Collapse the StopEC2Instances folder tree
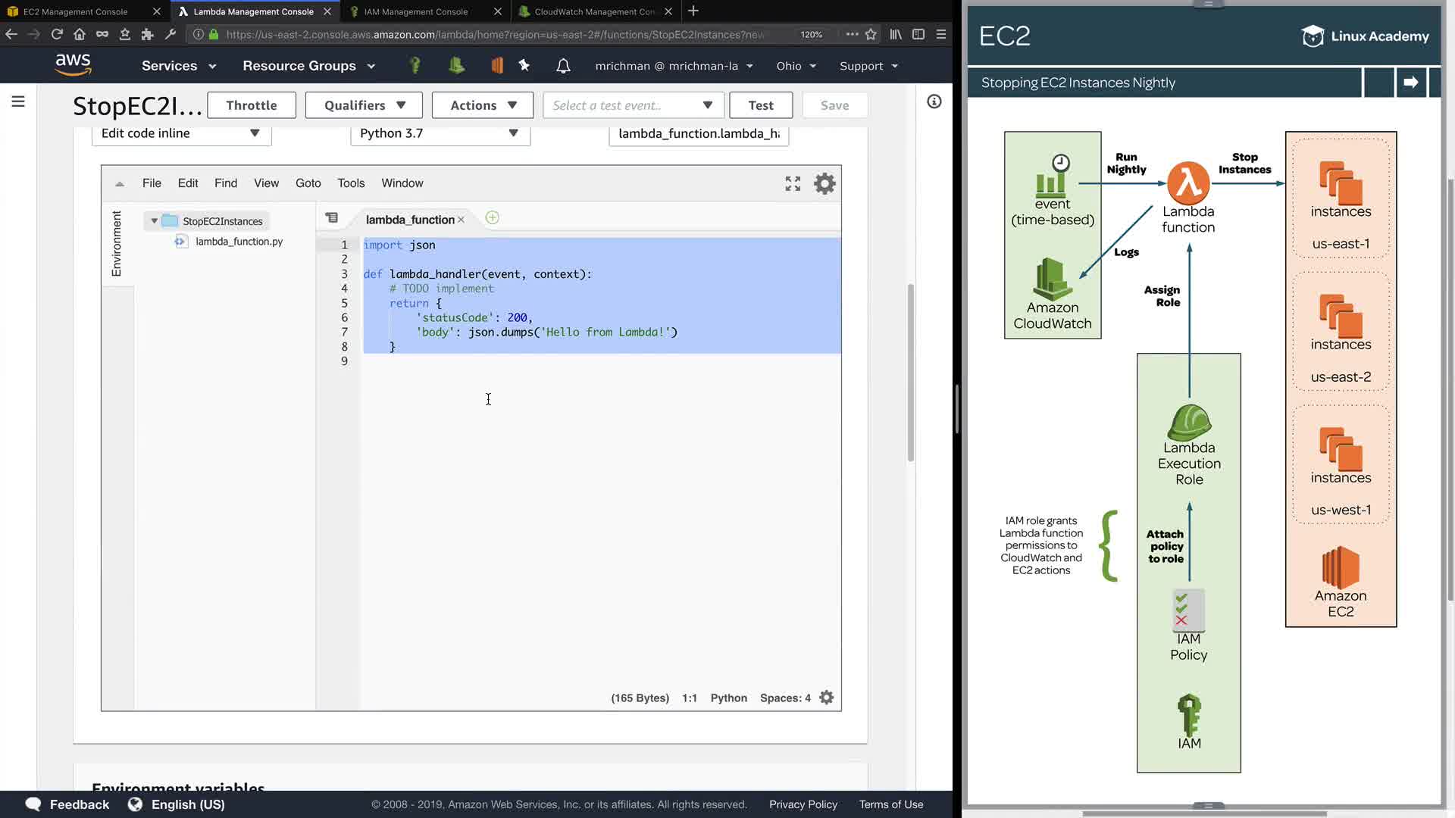Image resolution: width=1455 pixels, height=818 pixels. pyautogui.click(x=154, y=221)
